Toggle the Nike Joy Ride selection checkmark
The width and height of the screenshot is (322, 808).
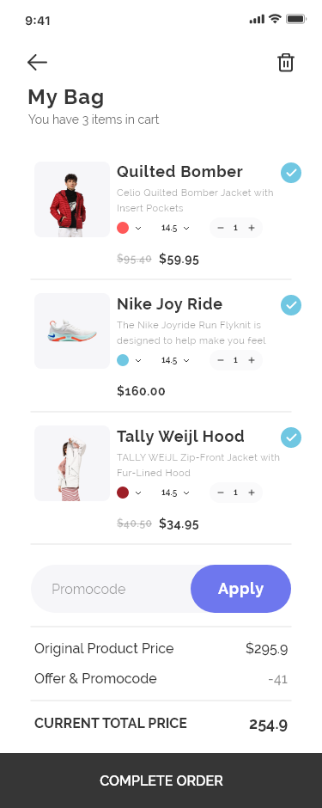click(291, 305)
